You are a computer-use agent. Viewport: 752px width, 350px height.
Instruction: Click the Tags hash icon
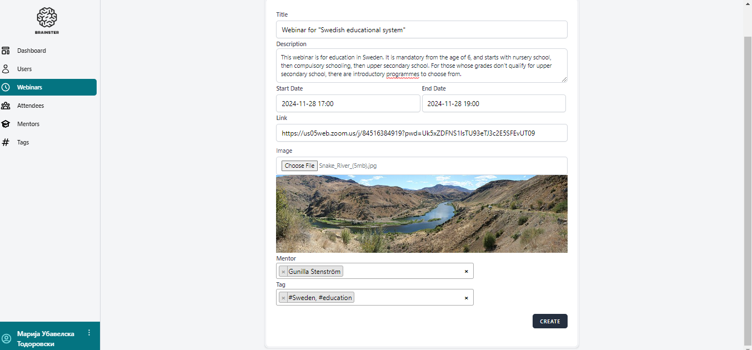coord(6,142)
